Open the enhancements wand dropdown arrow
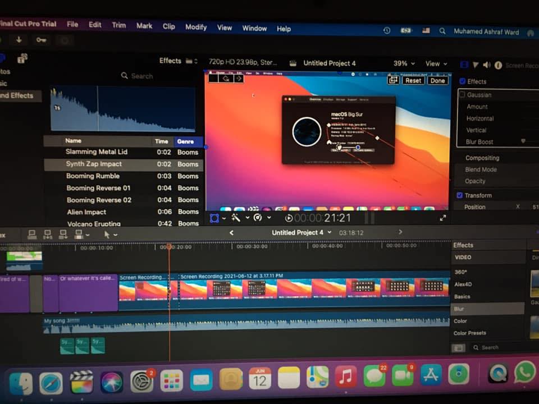539x404 pixels. click(247, 218)
